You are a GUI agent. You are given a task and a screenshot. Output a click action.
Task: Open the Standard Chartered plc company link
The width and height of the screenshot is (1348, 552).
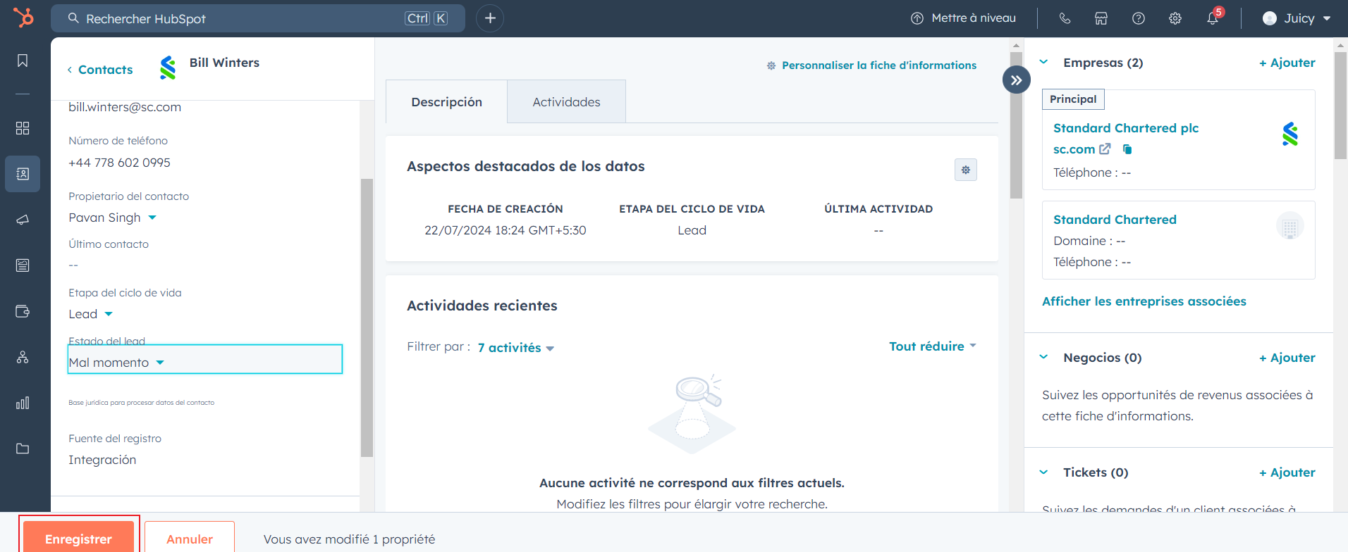click(1126, 128)
